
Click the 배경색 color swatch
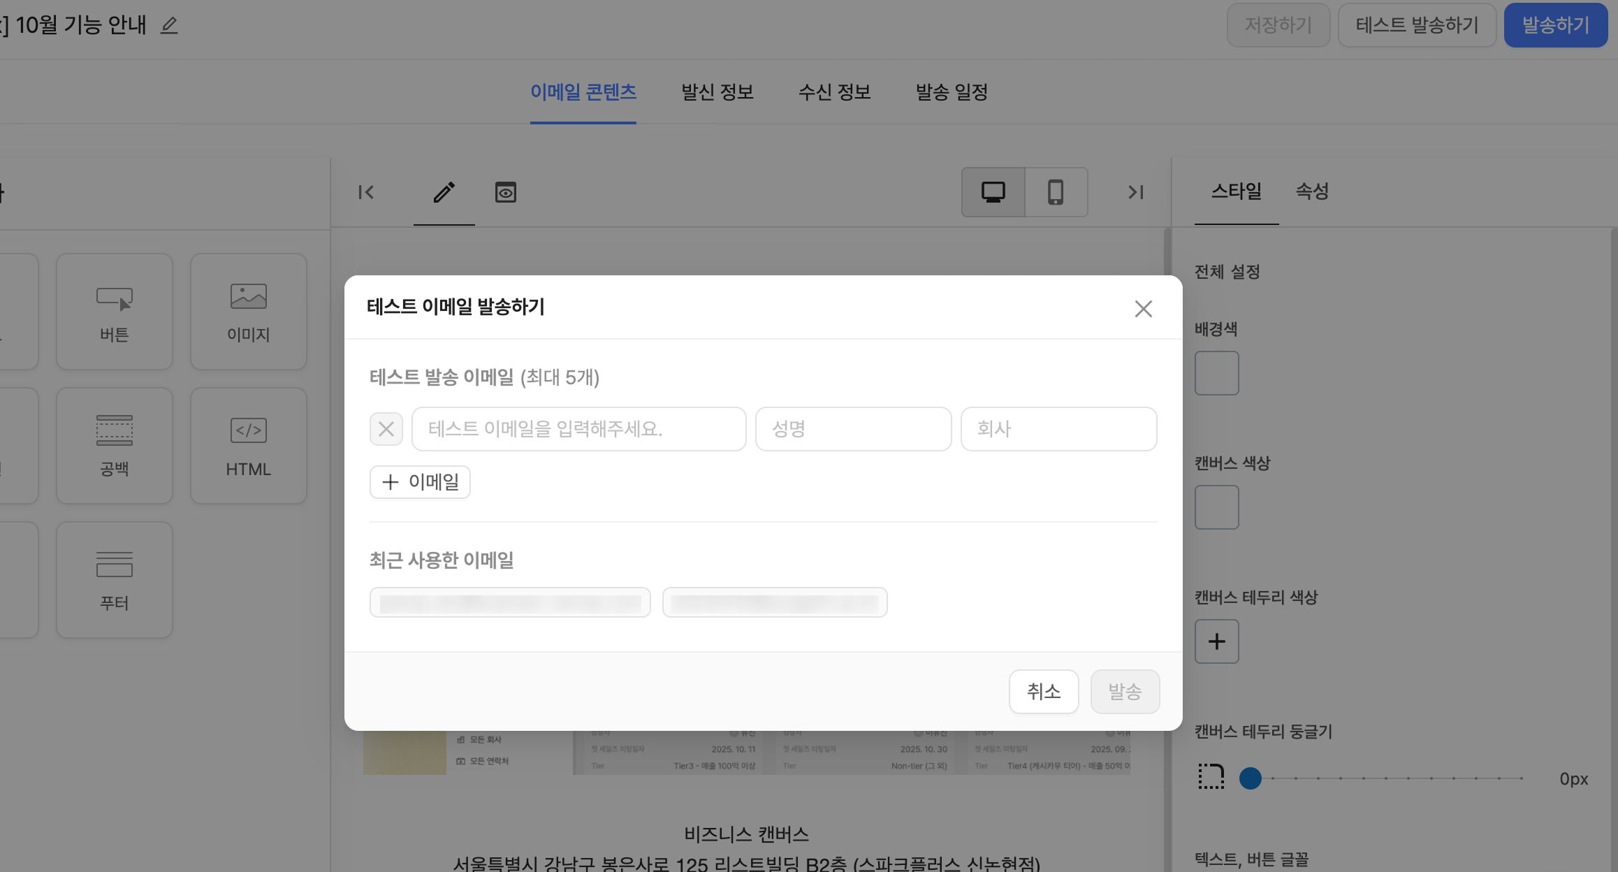click(1216, 373)
